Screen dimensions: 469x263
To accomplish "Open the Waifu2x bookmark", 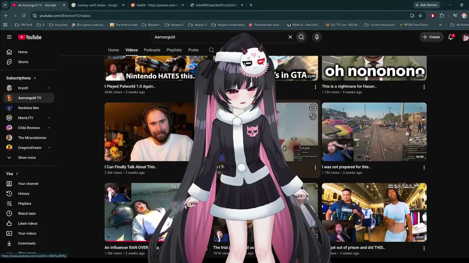I will (x=304, y=25).
